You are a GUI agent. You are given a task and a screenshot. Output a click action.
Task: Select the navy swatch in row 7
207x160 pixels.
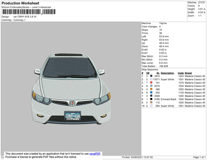point(151,96)
